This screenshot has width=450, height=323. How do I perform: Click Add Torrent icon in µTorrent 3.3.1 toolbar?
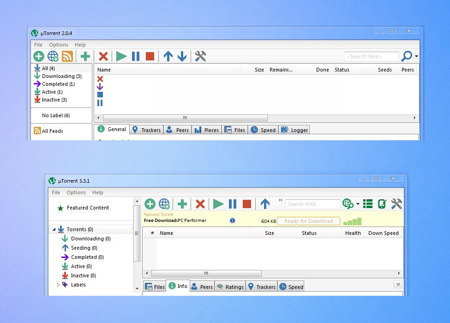(x=150, y=204)
